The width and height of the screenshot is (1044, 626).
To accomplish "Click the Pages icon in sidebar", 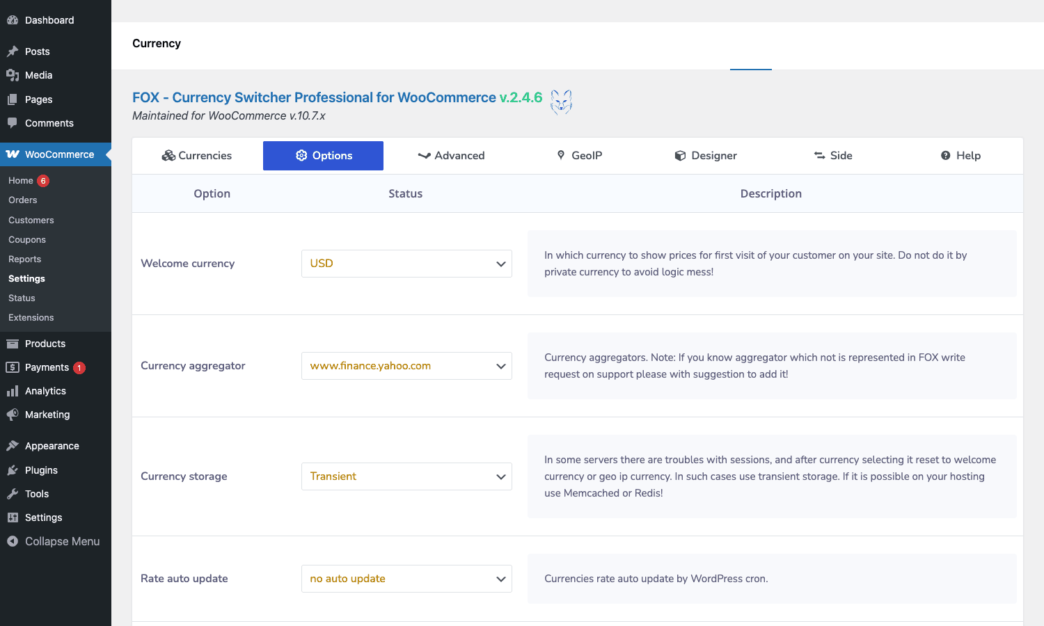I will (x=13, y=99).
